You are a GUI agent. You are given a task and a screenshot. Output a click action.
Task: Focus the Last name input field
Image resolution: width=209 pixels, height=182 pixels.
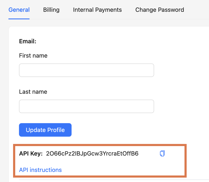pos(86,106)
